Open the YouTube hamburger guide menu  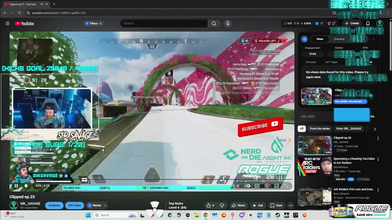coord(7,24)
